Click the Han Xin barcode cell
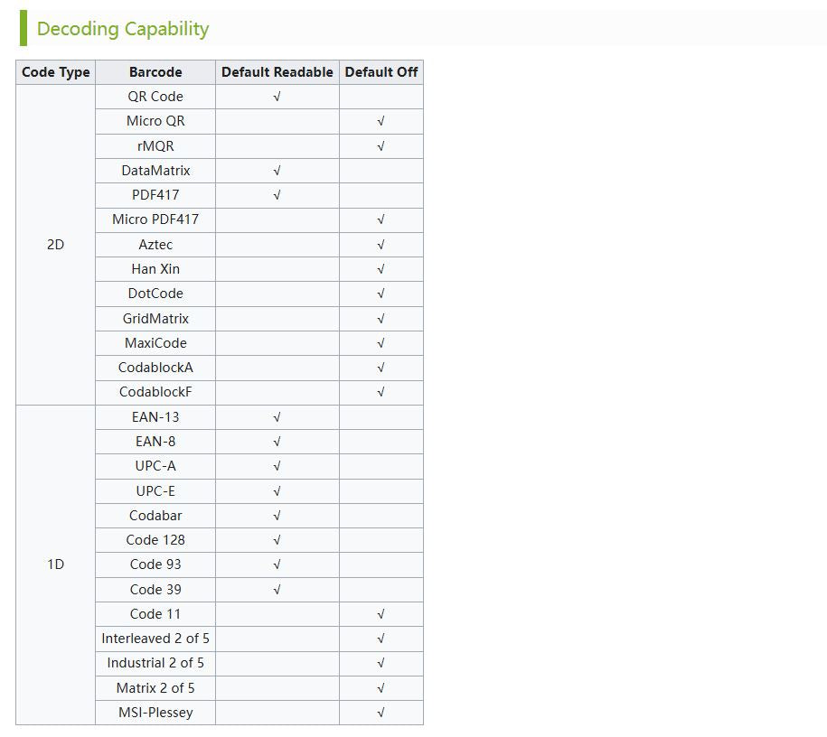This screenshot has height=737, width=827. [x=155, y=269]
